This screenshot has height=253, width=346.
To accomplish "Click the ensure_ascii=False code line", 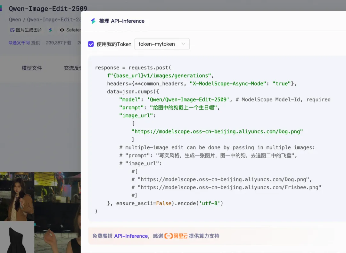I will (x=165, y=203).
